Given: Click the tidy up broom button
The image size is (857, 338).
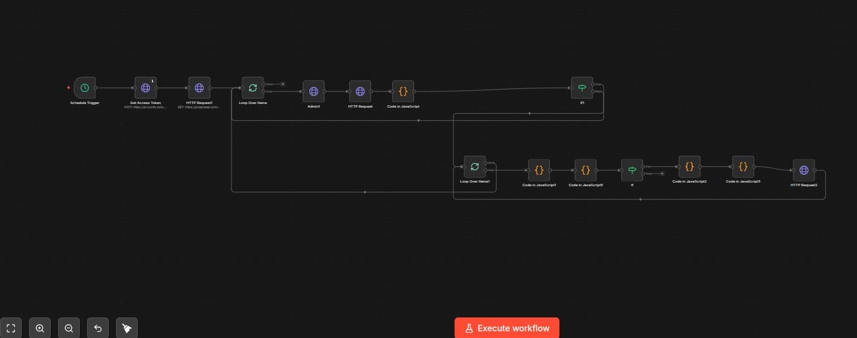Looking at the screenshot, I should [x=127, y=328].
